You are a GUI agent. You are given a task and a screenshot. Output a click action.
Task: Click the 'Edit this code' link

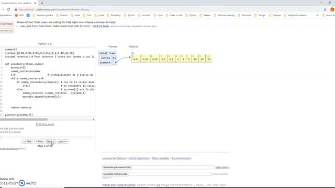click(45, 124)
